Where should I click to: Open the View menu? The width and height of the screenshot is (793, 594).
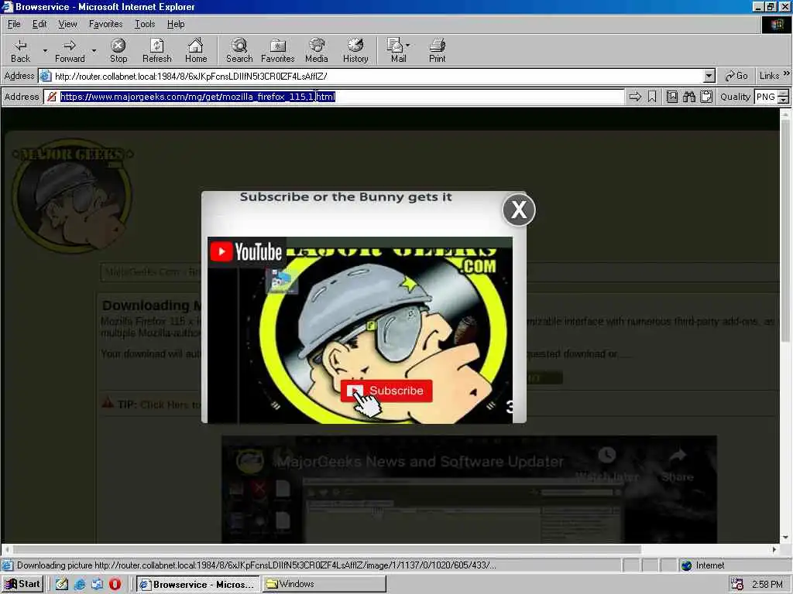coord(67,24)
